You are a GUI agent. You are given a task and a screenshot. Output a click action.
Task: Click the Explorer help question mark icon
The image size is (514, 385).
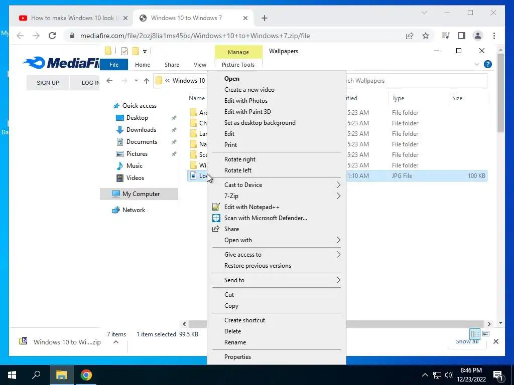(487, 65)
